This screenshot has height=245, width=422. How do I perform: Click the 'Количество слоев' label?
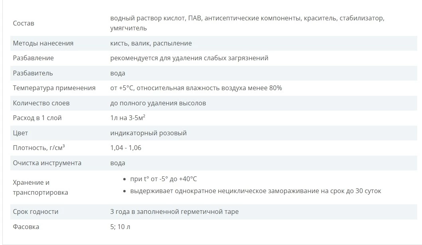[41, 103]
